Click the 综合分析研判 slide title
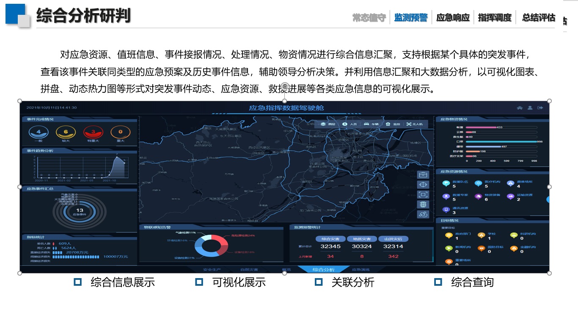Viewport: 578px width, 323px height. [83, 16]
